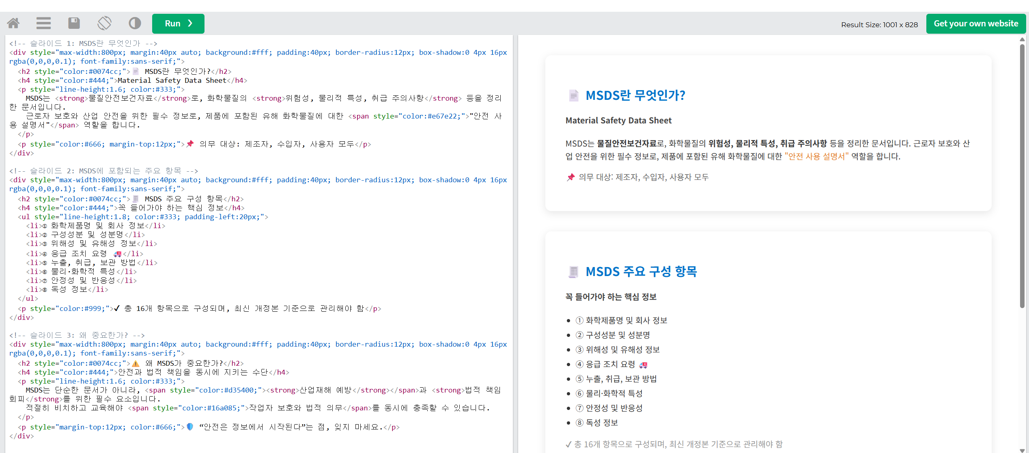Screen dimensions: 1029x453
Task: Click the scroll icon beside MSDS 주요 구성 항목
Action: (x=573, y=272)
